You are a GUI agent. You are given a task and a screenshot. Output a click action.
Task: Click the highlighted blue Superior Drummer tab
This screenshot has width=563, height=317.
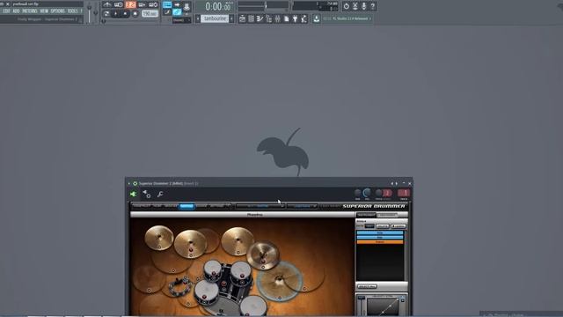(186, 206)
